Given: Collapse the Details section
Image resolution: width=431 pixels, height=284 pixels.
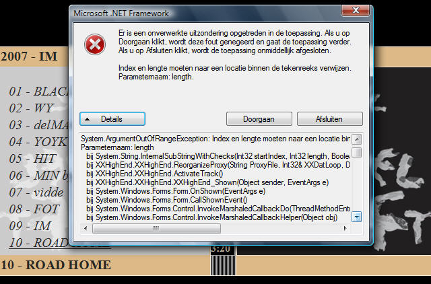Looking at the screenshot, I should [112, 119].
